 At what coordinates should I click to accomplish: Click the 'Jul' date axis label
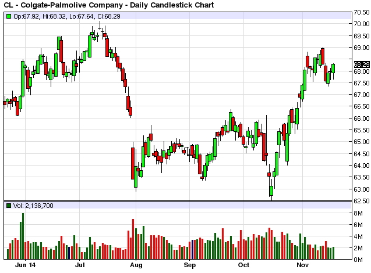click(x=80, y=265)
